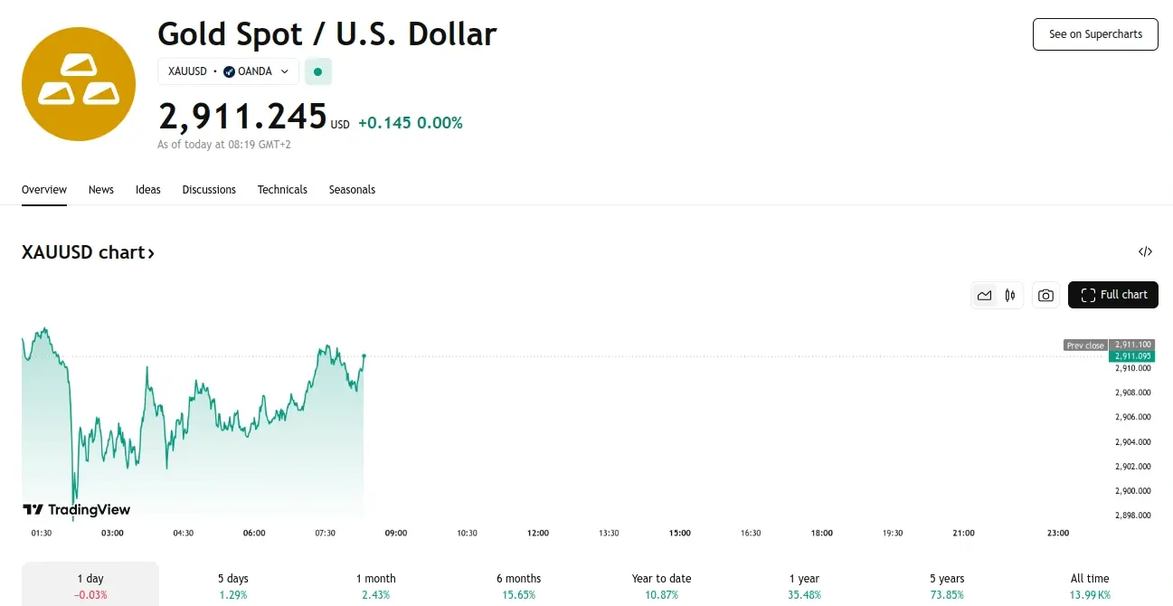This screenshot has width=1173, height=606.
Task: Open the embed code icon beside the chart
Action: [1145, 251]
